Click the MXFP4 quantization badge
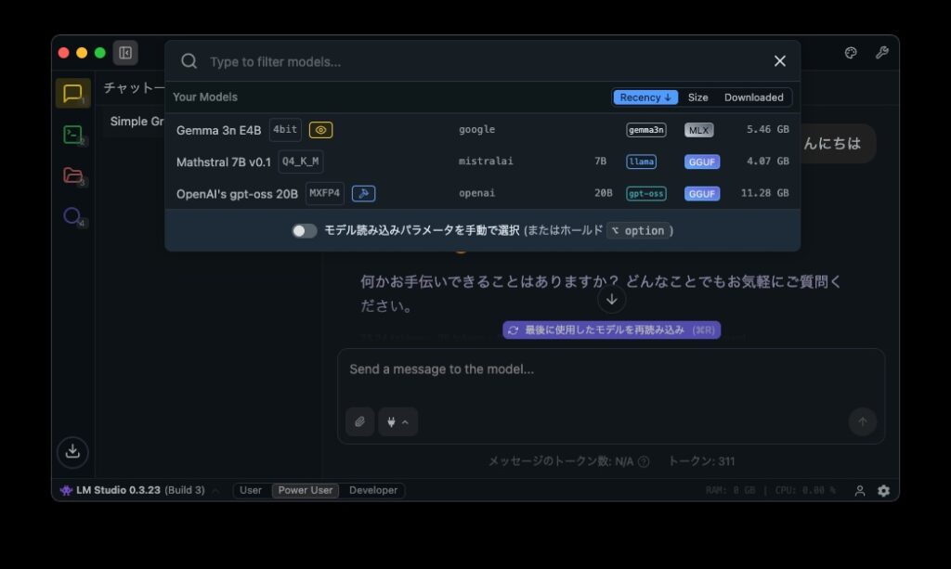This screenshot has width=951, height=569. point(324,193)
